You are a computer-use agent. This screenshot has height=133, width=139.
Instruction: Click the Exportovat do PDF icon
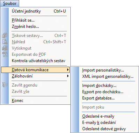tap(5, 54)
